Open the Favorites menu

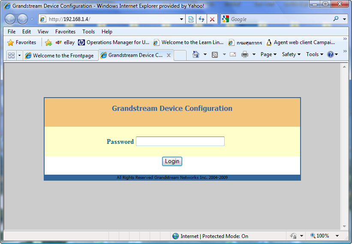[x=65, y=32]
